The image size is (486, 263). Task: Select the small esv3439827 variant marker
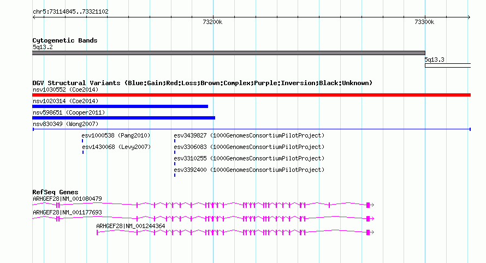175,141
